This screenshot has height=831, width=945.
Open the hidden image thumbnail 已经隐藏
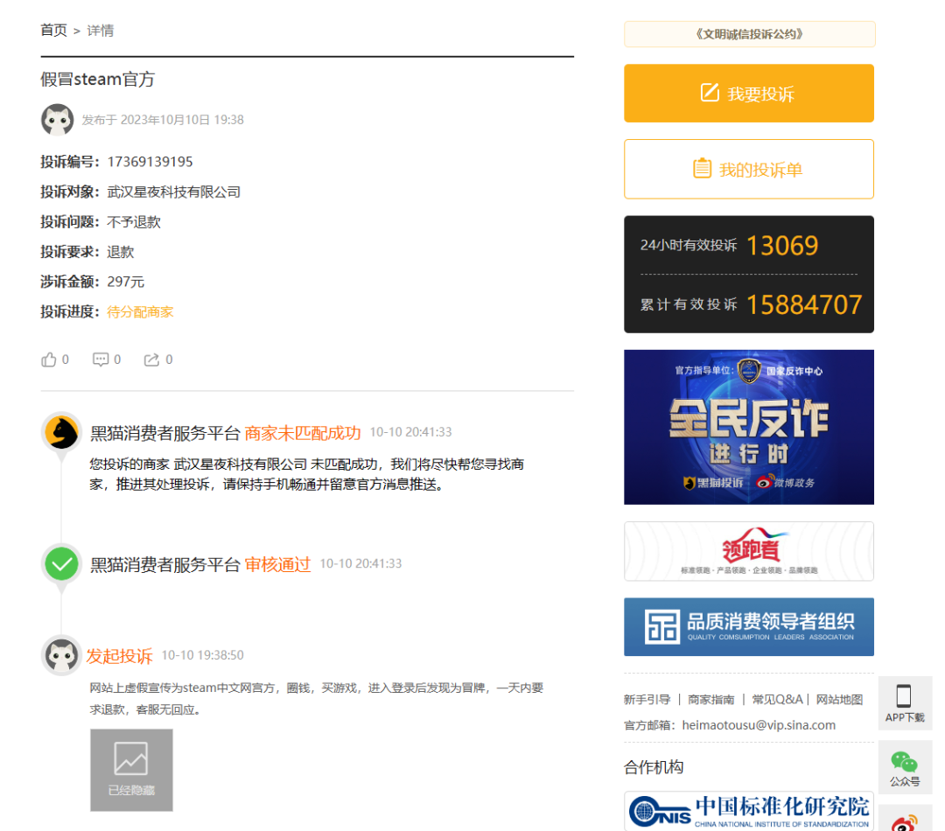click(131, 770)
